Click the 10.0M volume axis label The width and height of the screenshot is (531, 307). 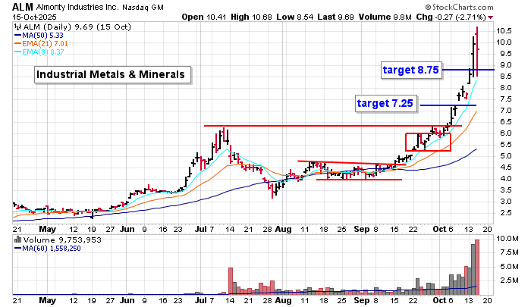point(509,238)
